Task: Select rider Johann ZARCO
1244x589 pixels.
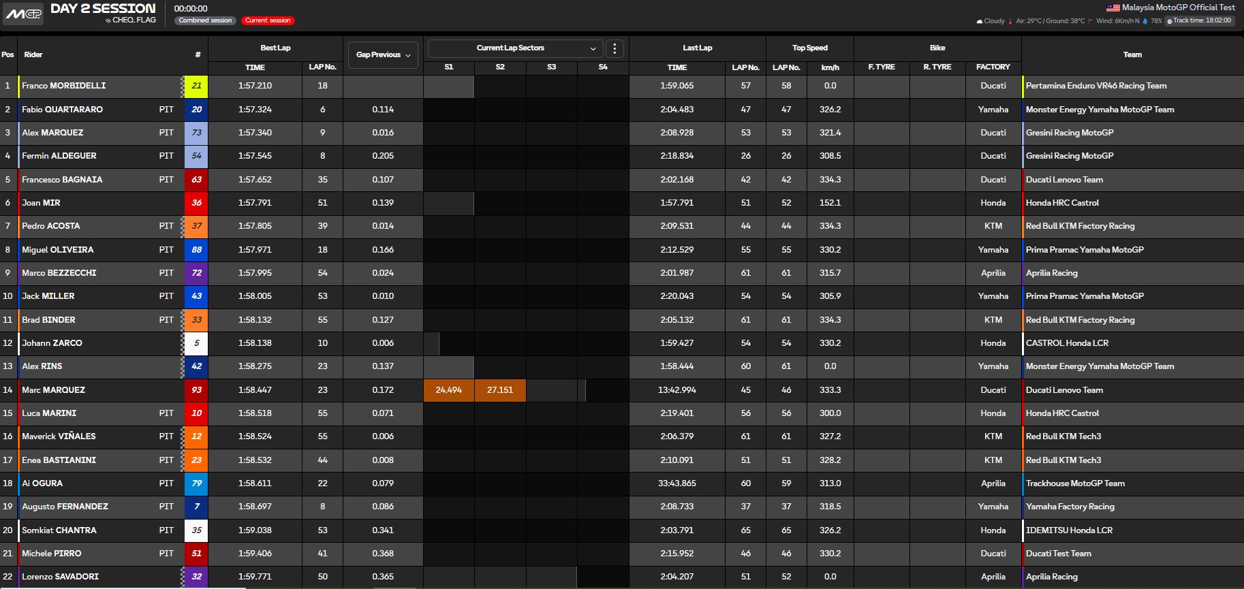Action: click(52, 343)
